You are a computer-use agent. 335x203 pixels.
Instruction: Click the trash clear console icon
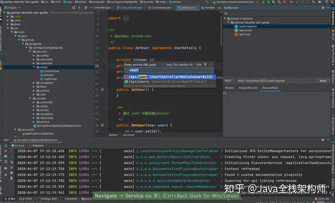point(11,178)
